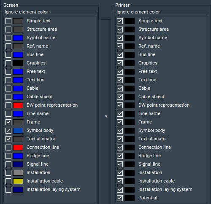
Task: Click Printer Installation laying system swatch
Action: click(130, 190)
